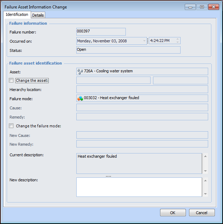Switch to the Details tab
This screenshot has width=223, height=224.
coord(38,15)
